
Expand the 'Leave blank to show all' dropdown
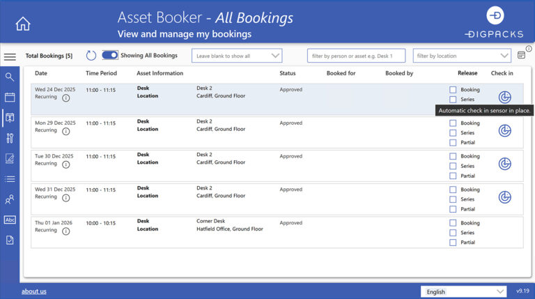tap(237, 56)
